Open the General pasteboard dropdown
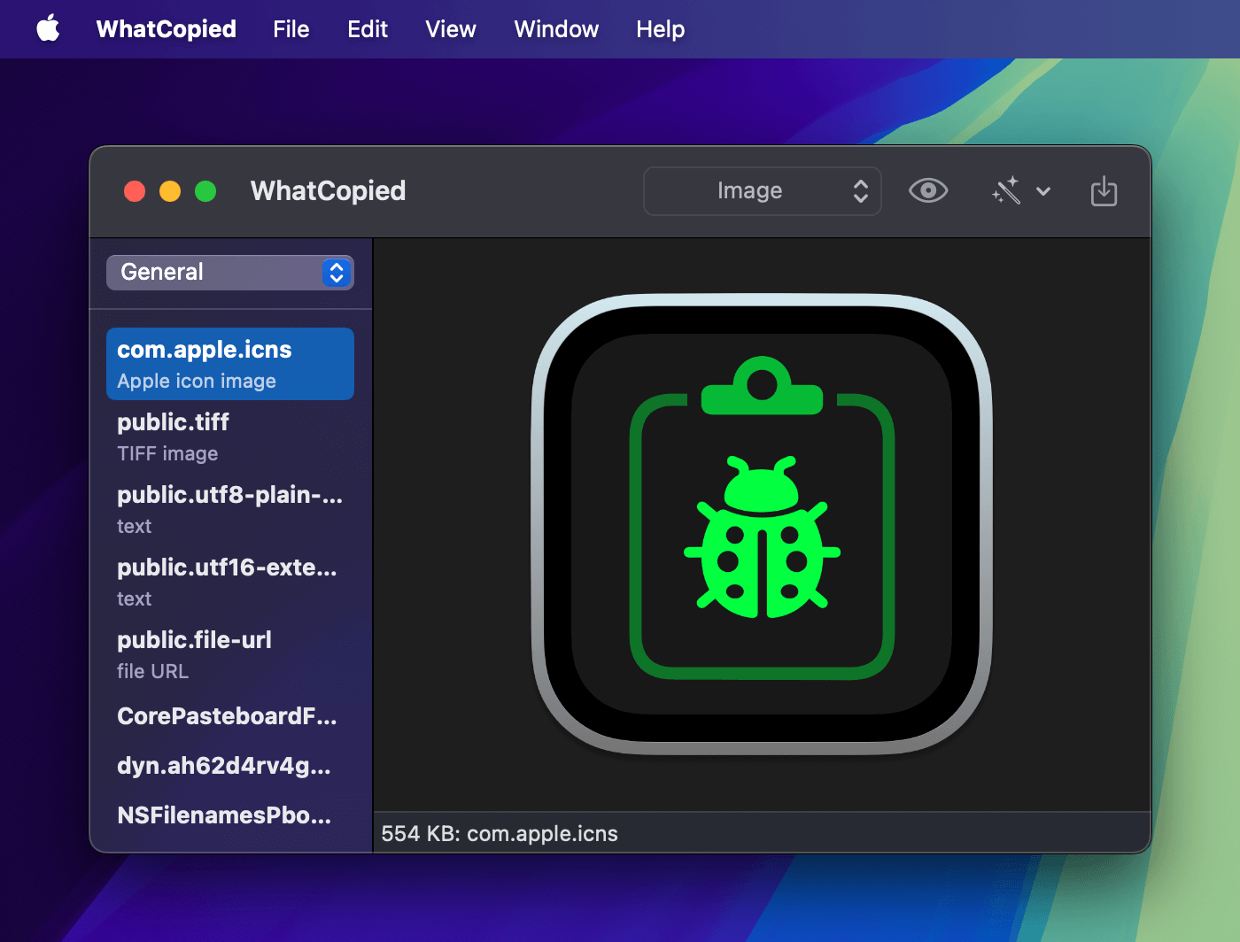1240x942 pixels. [230, 273]
